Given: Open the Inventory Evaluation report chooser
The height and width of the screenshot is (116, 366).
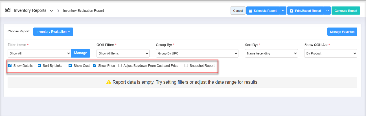Looking at the screenshot, I should [x=53, y=32].
